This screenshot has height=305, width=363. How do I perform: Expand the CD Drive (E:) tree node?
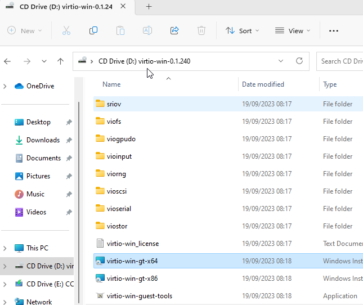(x=5, y=284)
